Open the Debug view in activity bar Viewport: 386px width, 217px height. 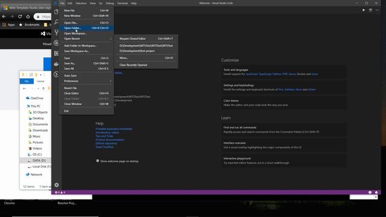coord(56,43)
